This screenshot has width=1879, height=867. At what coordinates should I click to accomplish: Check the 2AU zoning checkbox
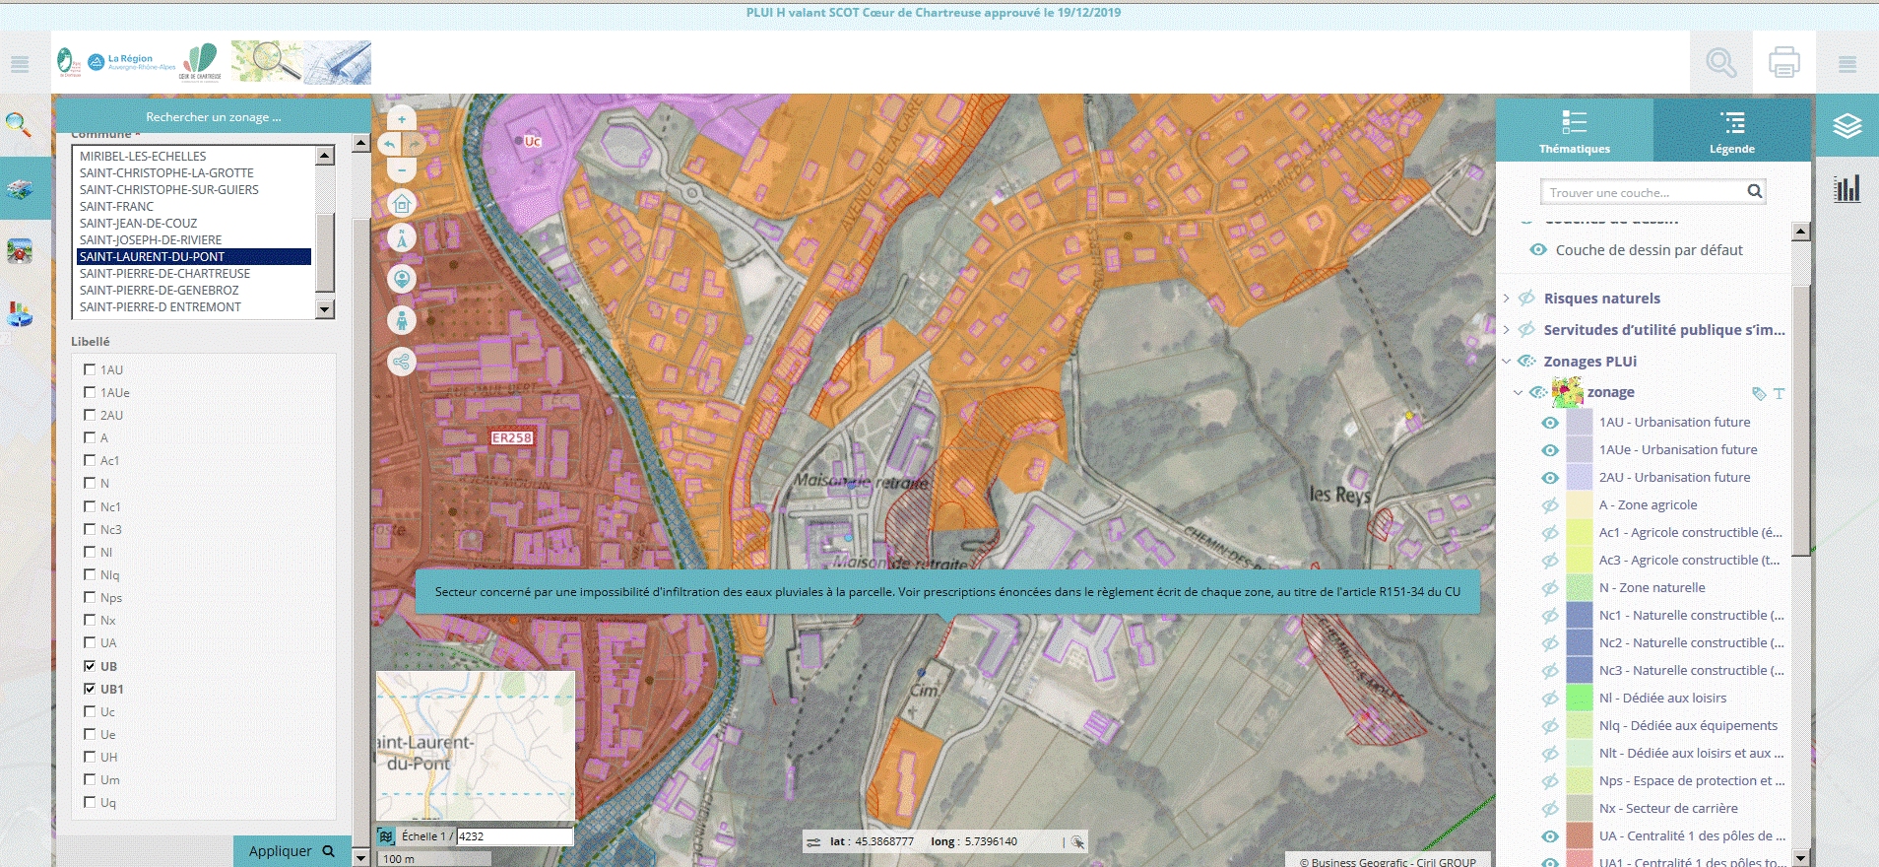[x=90, y=415]
